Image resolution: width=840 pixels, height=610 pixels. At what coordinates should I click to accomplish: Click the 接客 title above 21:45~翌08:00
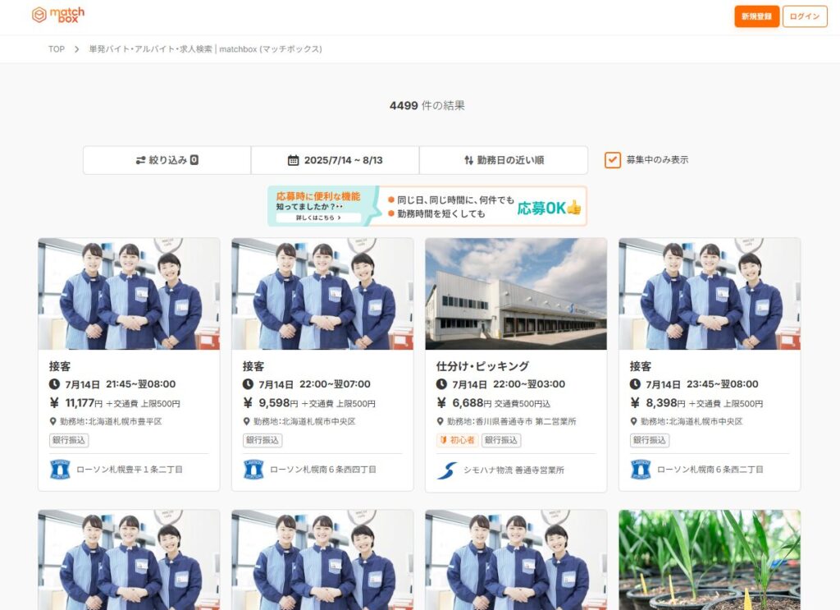59,366
